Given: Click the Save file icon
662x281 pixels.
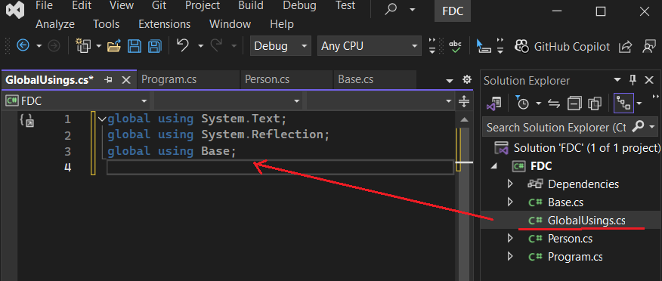Looking at the screenshot, I should coord(135,46).
